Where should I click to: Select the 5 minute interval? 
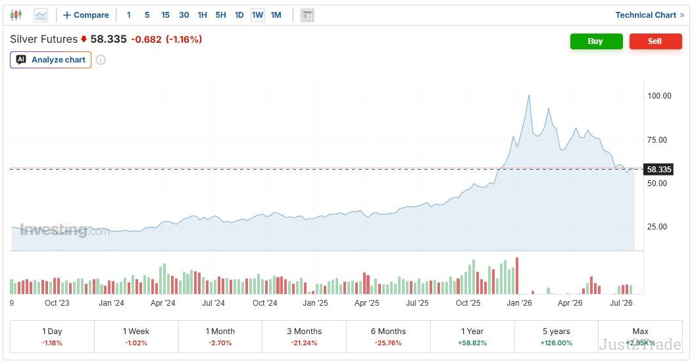(x=147, y=15)
